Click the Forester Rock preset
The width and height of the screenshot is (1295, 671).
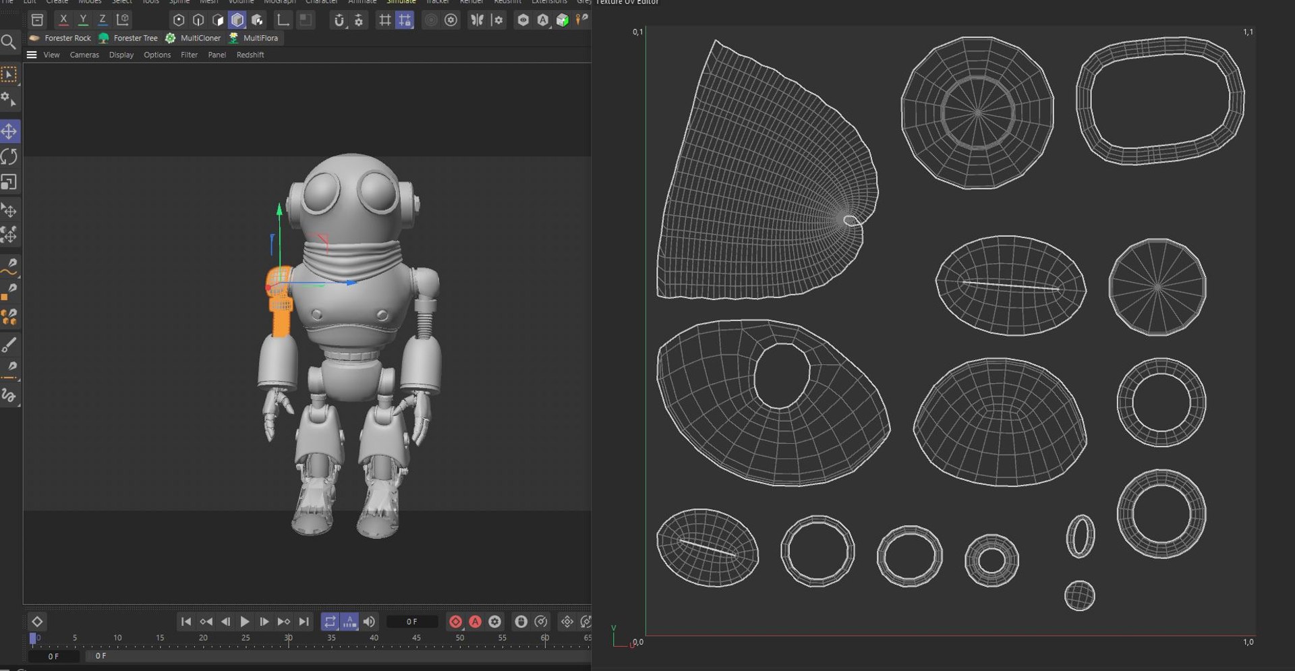tap(60, 38)
